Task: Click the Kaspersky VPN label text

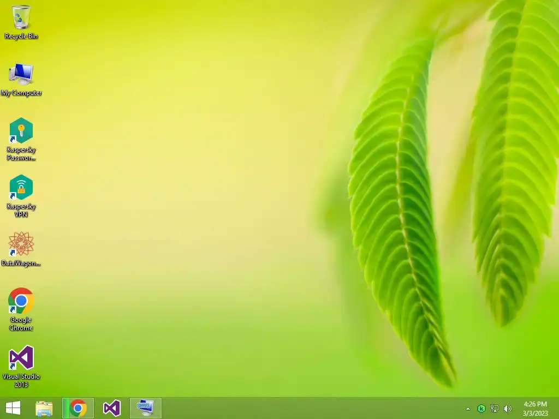Action: (x=21, y=210)
